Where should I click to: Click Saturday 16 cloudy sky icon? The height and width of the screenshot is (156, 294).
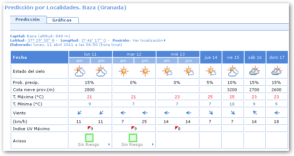tap(255, 71)
